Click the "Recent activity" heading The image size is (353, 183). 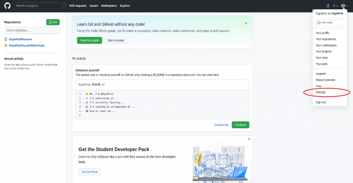click(x=14, y=59)
